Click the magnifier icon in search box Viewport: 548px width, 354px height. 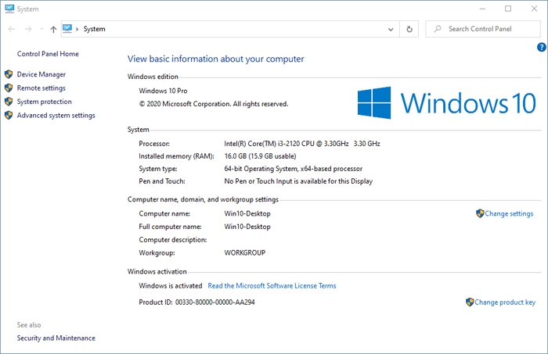438,29
